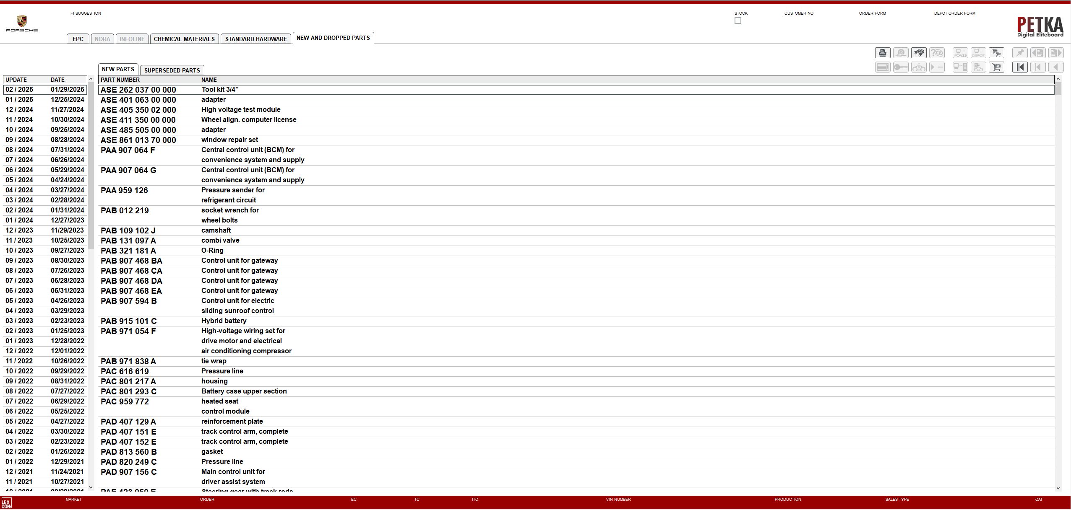Click ORDER FORM at the top
1071x510 pixels.
tap(872, 13)
